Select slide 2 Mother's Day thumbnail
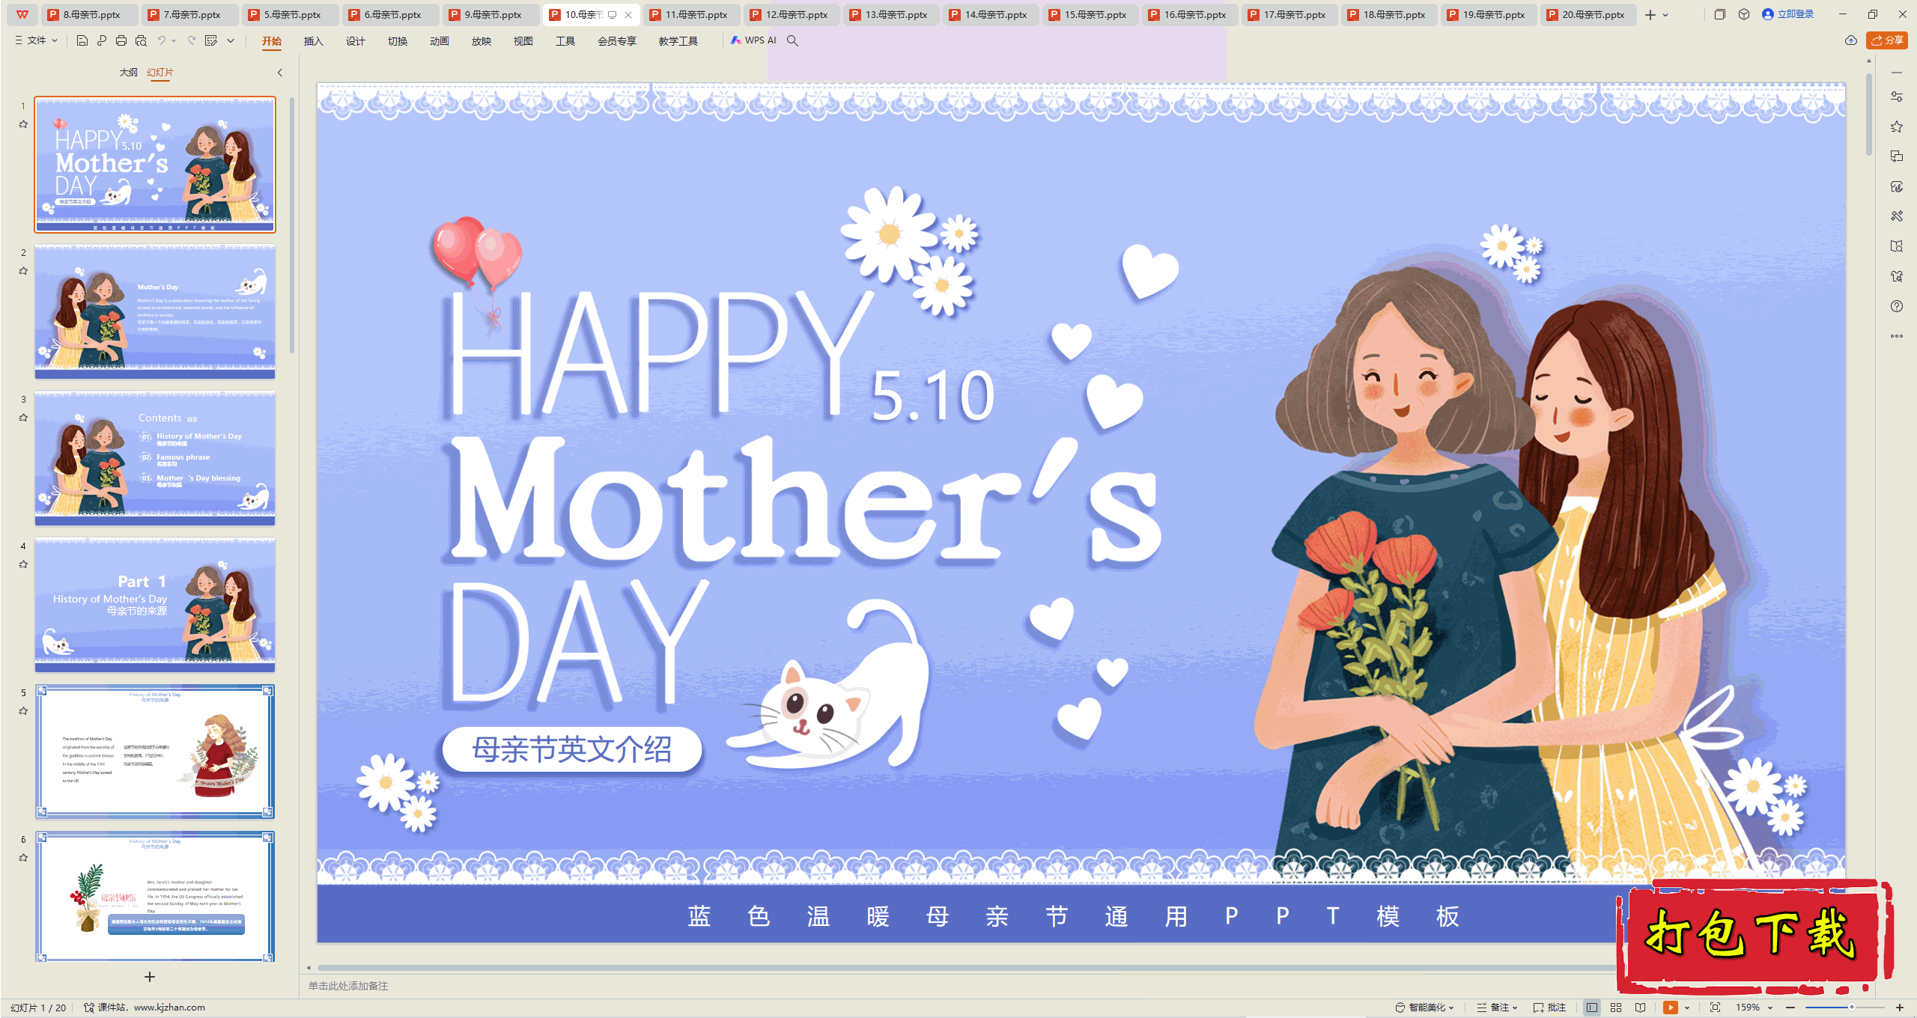 tap(155, 311)
